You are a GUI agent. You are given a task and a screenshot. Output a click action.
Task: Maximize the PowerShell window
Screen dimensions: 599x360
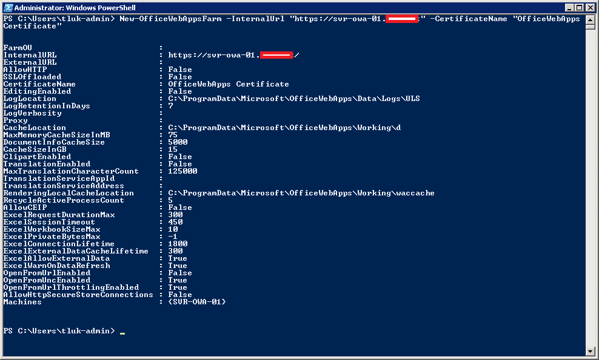[x=579, y=7]
